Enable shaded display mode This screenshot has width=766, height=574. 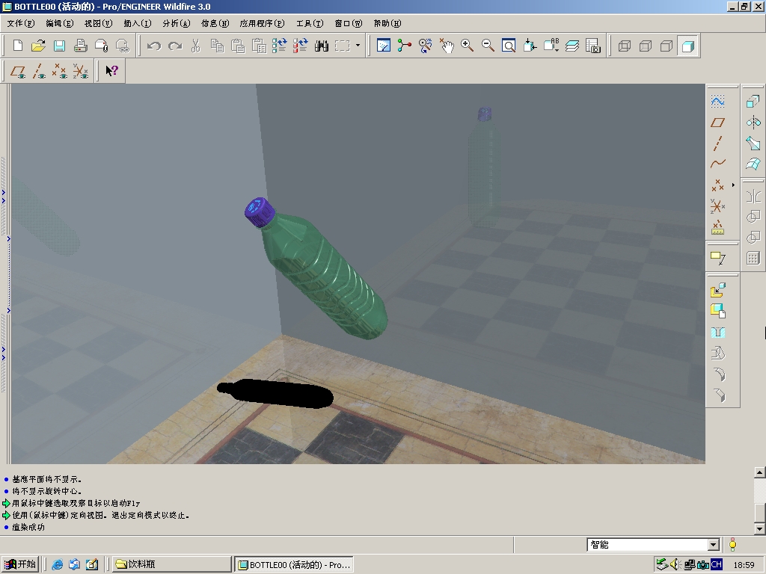click(687, 46)
